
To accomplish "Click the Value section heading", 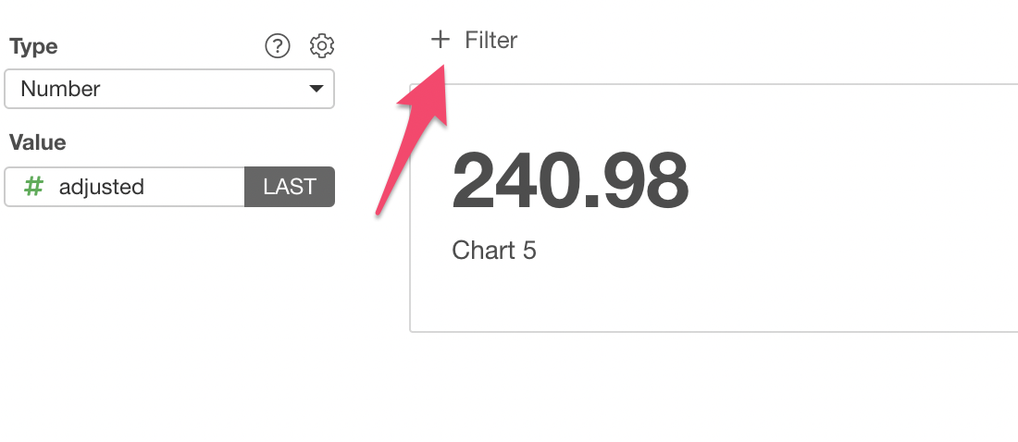I will 38,142.
